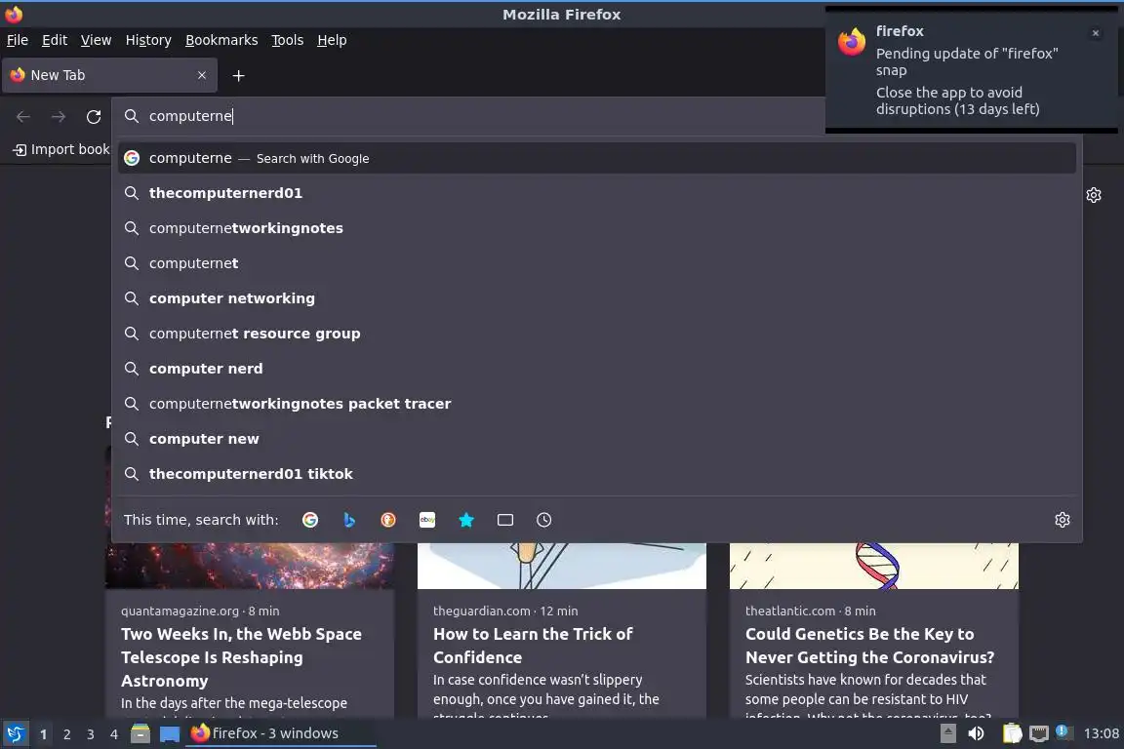Viewport: 1124px width, 749px height.
Task: Reload the current page
Action: click(x=94, y=116)
